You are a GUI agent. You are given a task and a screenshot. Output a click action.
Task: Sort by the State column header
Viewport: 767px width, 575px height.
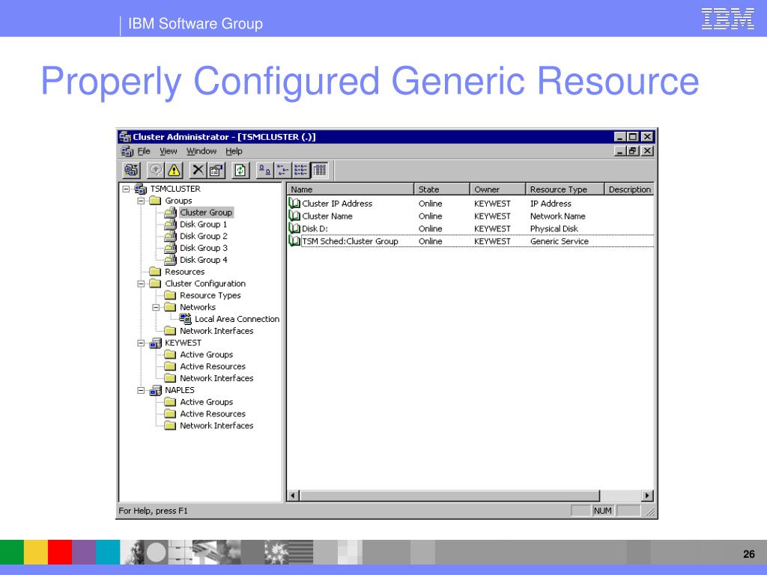[x=442, y=189]
